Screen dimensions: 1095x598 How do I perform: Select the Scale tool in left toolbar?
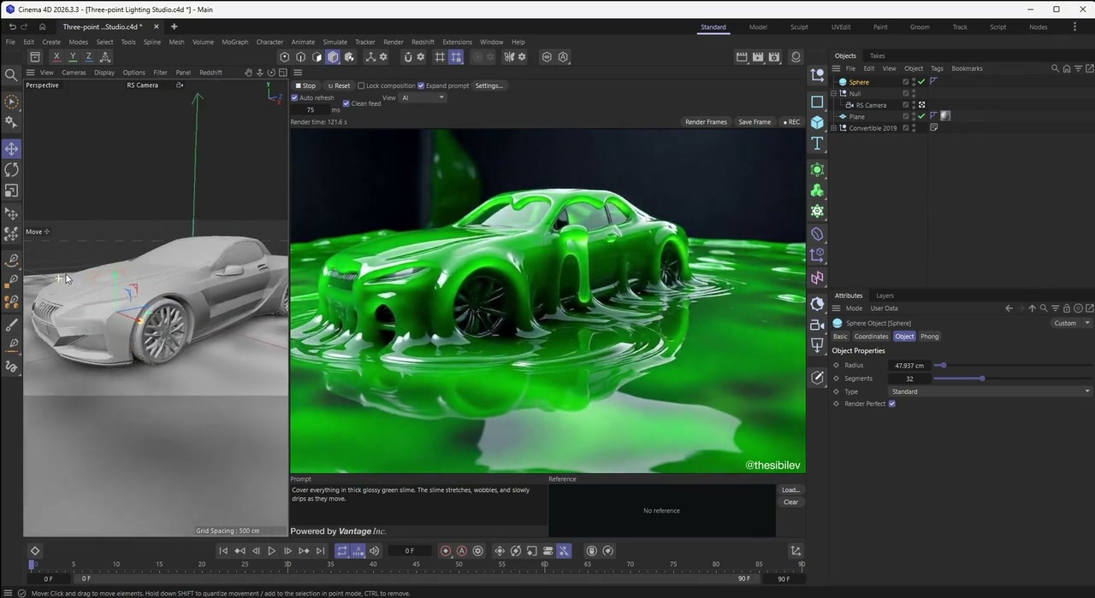[11, 191]
